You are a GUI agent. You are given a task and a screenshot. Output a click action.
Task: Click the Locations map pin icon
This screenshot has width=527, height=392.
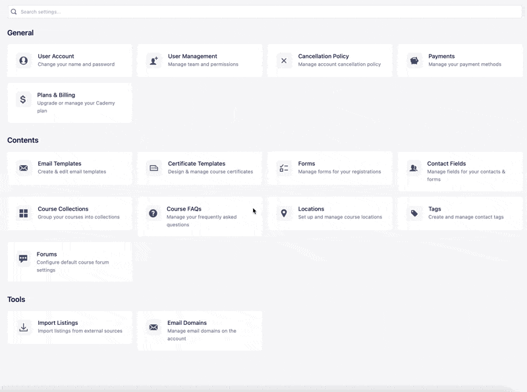[283, 212]
